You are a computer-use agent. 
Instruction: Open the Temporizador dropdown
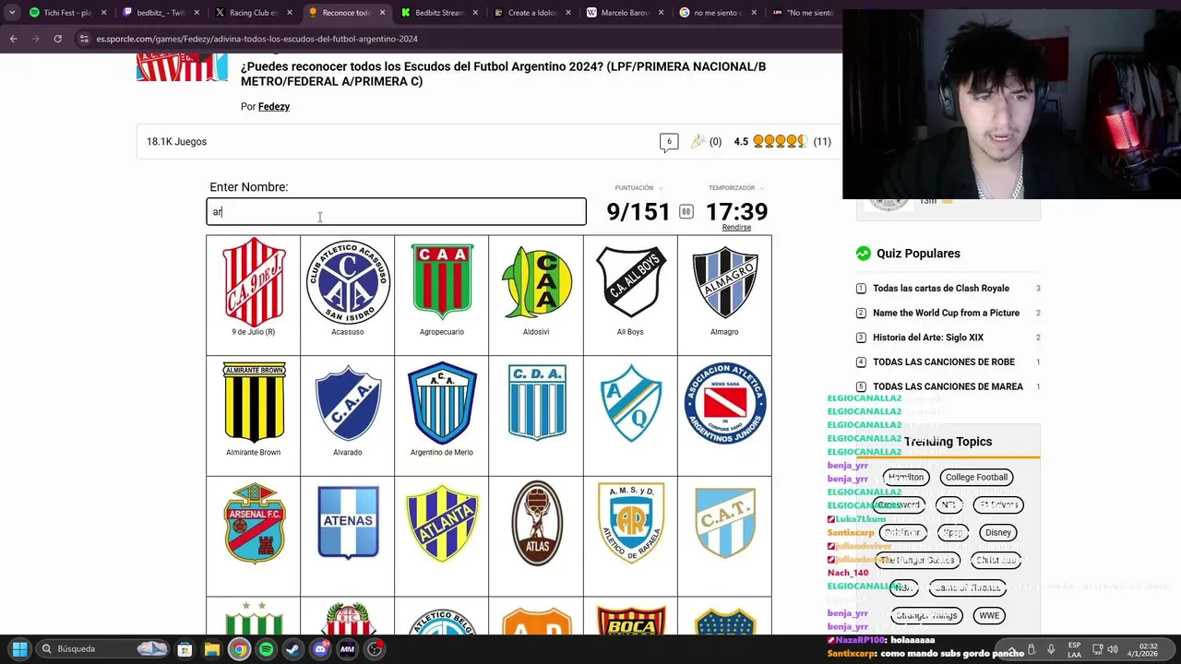pyautogui.click(x=736, y=188)
